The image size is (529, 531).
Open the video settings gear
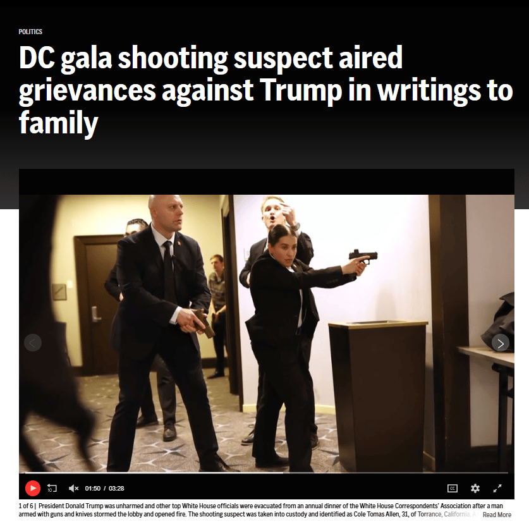[x=475, y=488]
